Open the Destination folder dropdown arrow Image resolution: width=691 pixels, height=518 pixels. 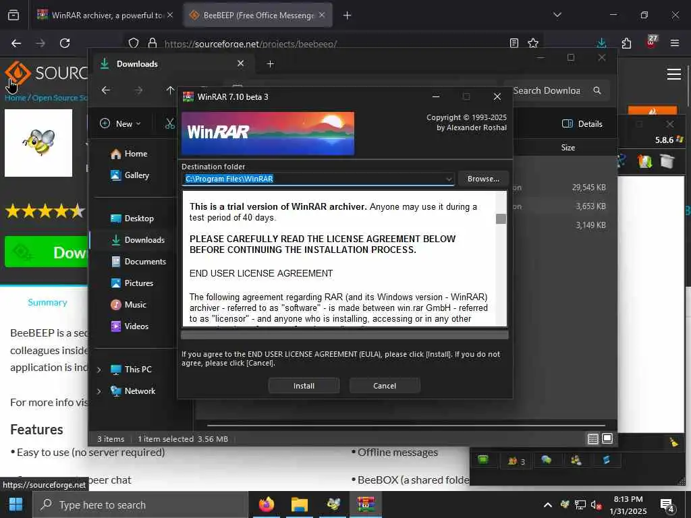448,179
